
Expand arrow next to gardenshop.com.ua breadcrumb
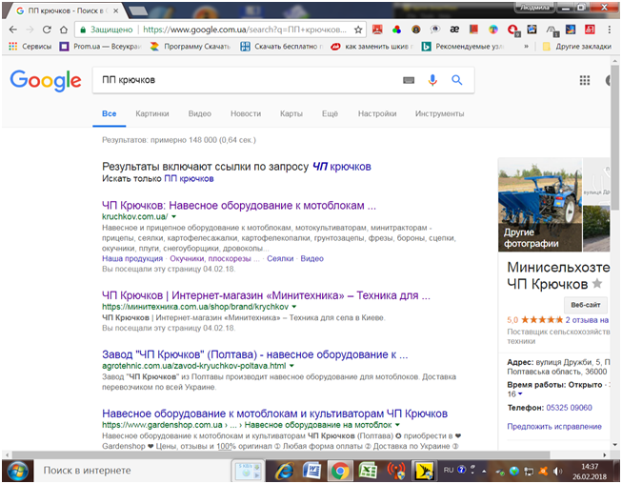[397, 425]
